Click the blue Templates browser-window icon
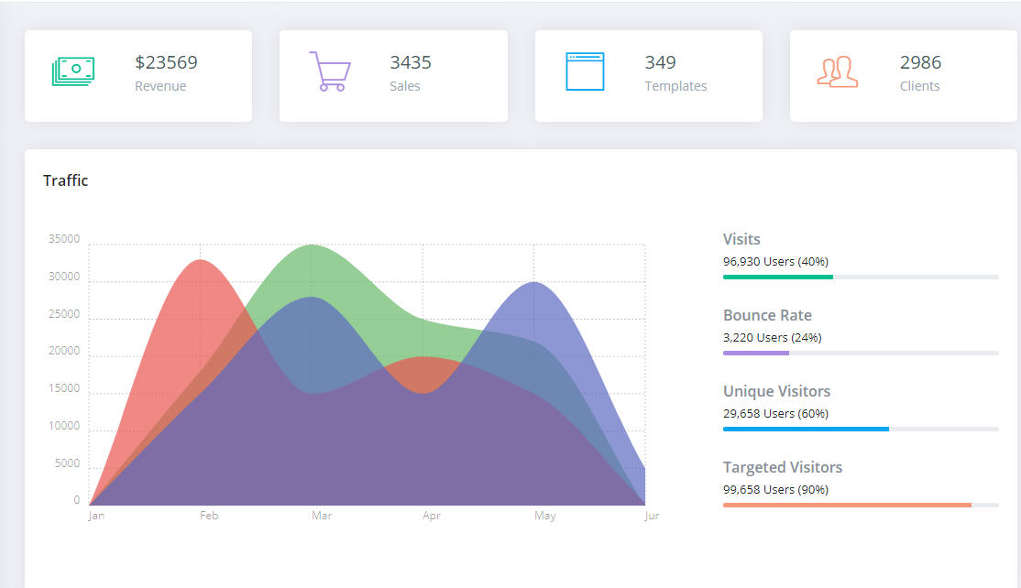 point(586,71)
